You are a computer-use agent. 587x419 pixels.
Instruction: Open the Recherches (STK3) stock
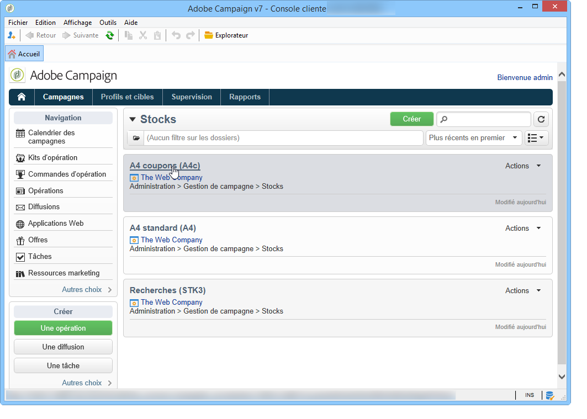click(x=168, y=291)
